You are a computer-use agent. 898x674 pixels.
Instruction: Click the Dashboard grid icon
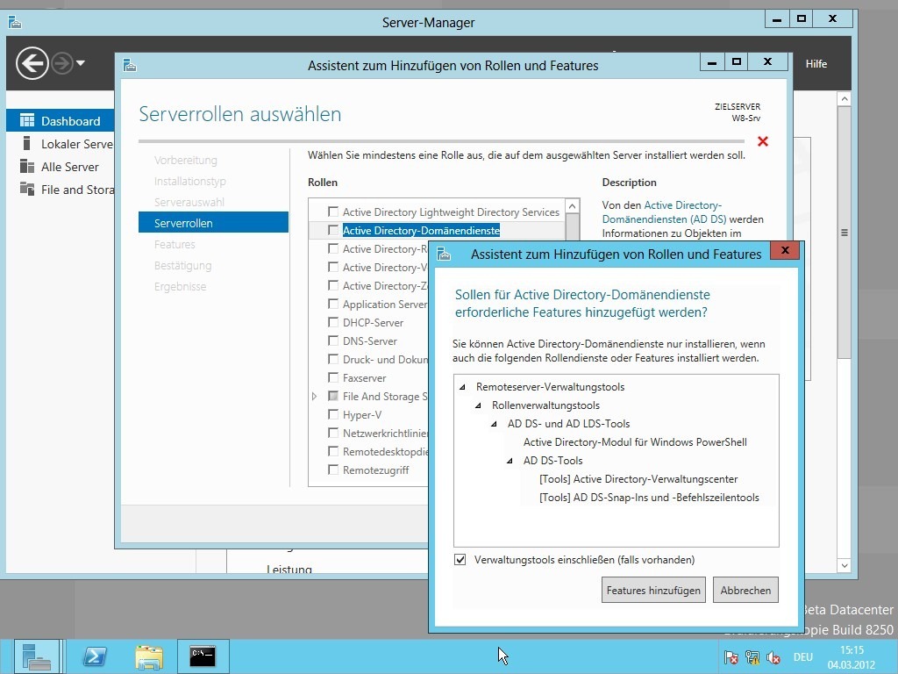pos(27,120)
